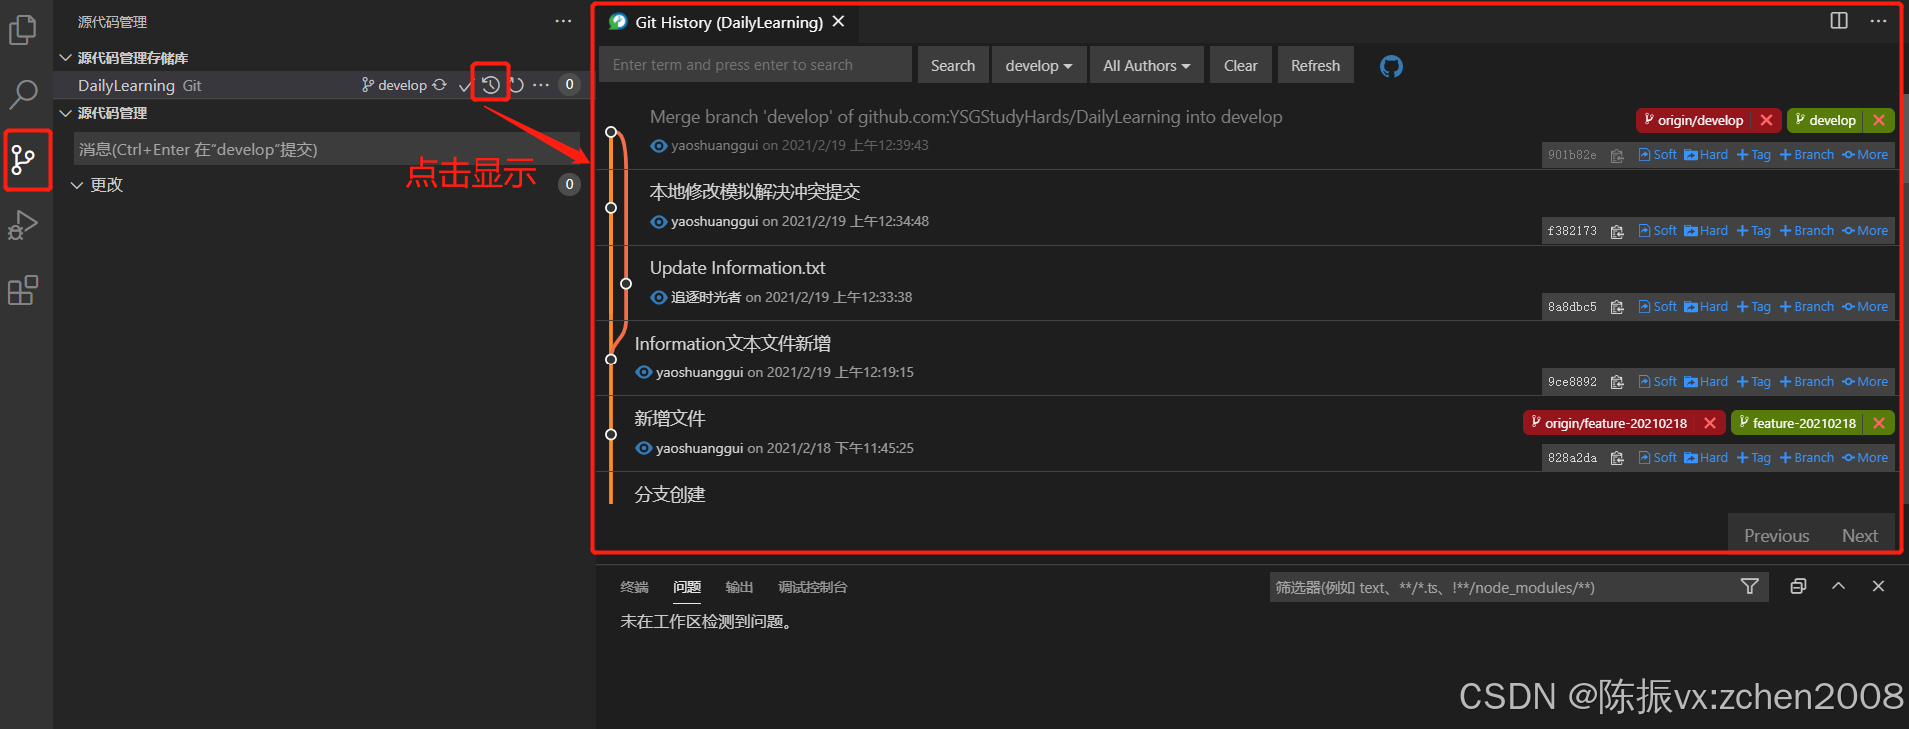Open the All Authors dropdown

pyautogui.click(x=1146, y=65)
